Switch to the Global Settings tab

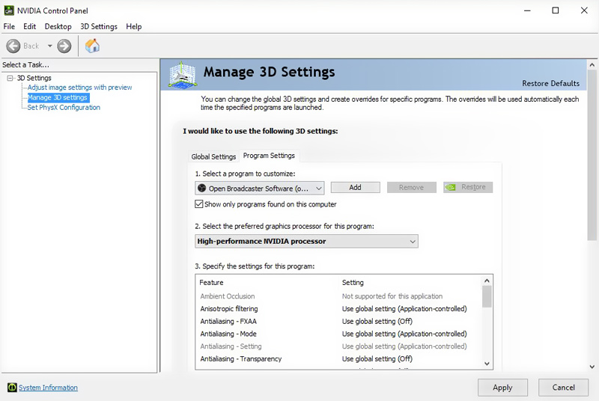click(213, 156)
